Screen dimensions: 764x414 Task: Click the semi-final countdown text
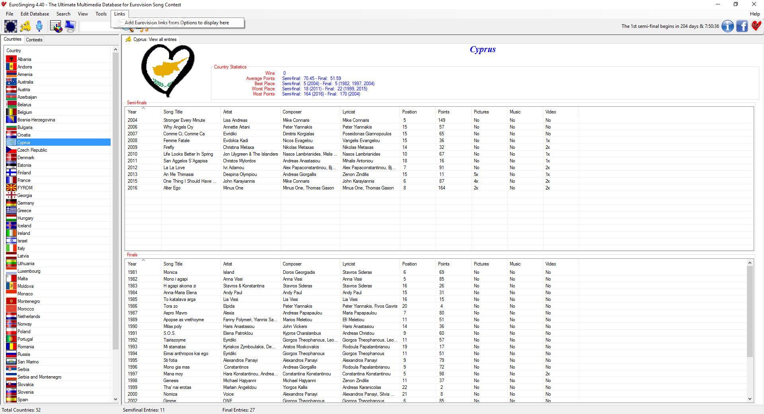tap(670, 26)
